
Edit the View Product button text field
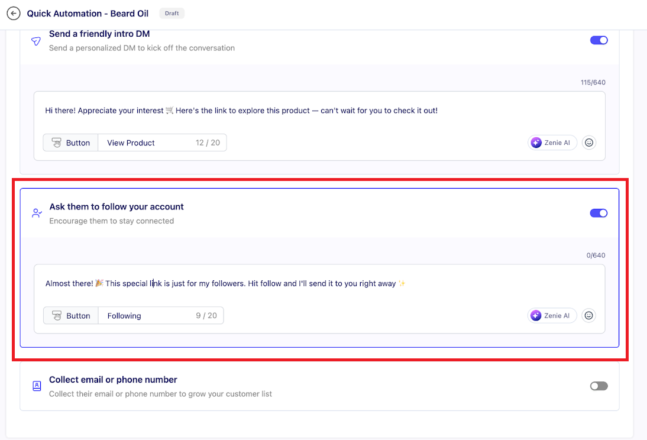tap(148, 143)
